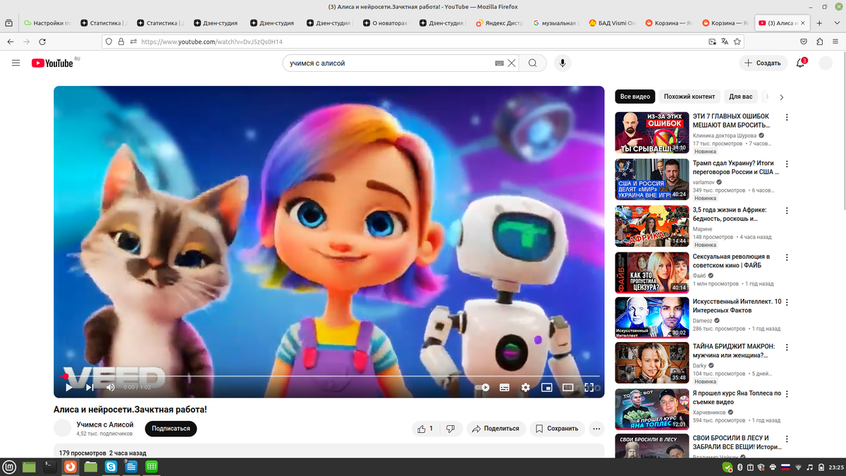The image size is (846, 476).
Task: Open options for Трамп сдал Украину video
Action: [x=787, y=164]
